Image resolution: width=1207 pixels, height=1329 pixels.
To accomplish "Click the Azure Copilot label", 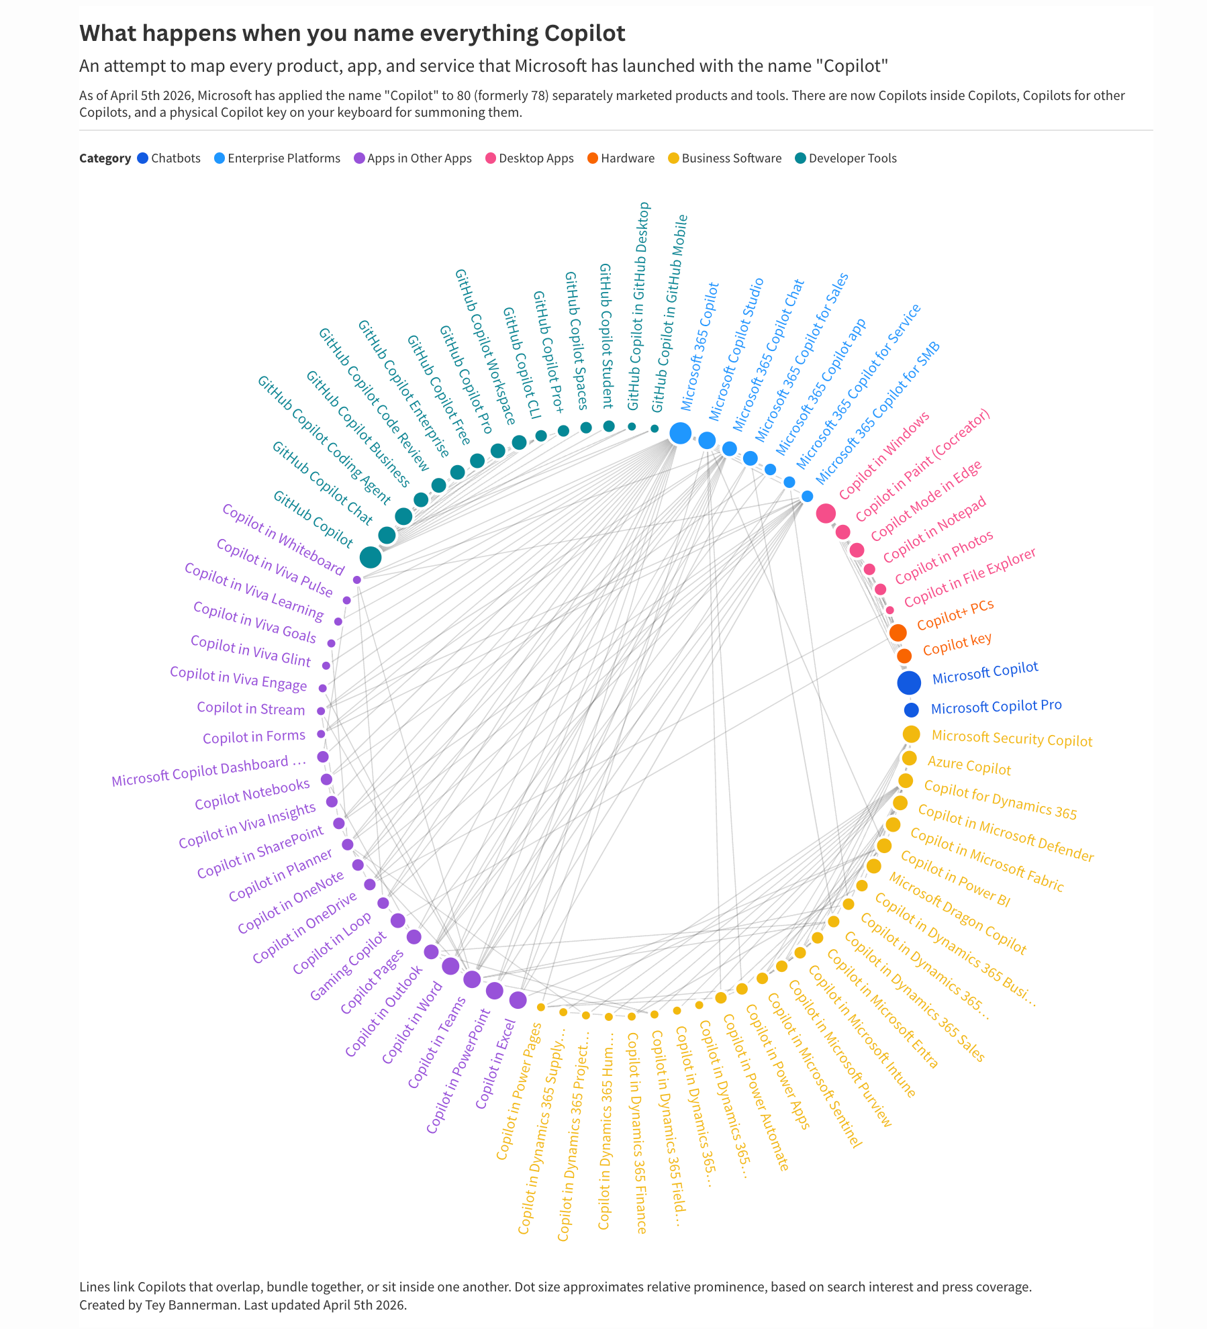I will tap(969, 765).
